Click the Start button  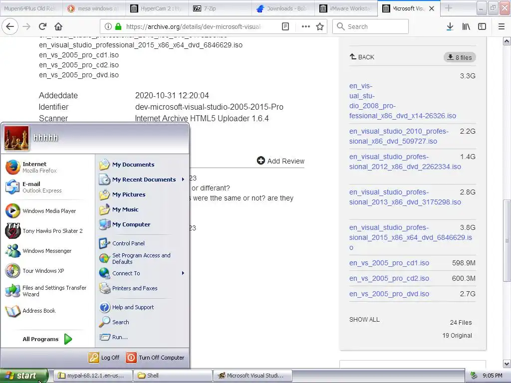[24, 376]
